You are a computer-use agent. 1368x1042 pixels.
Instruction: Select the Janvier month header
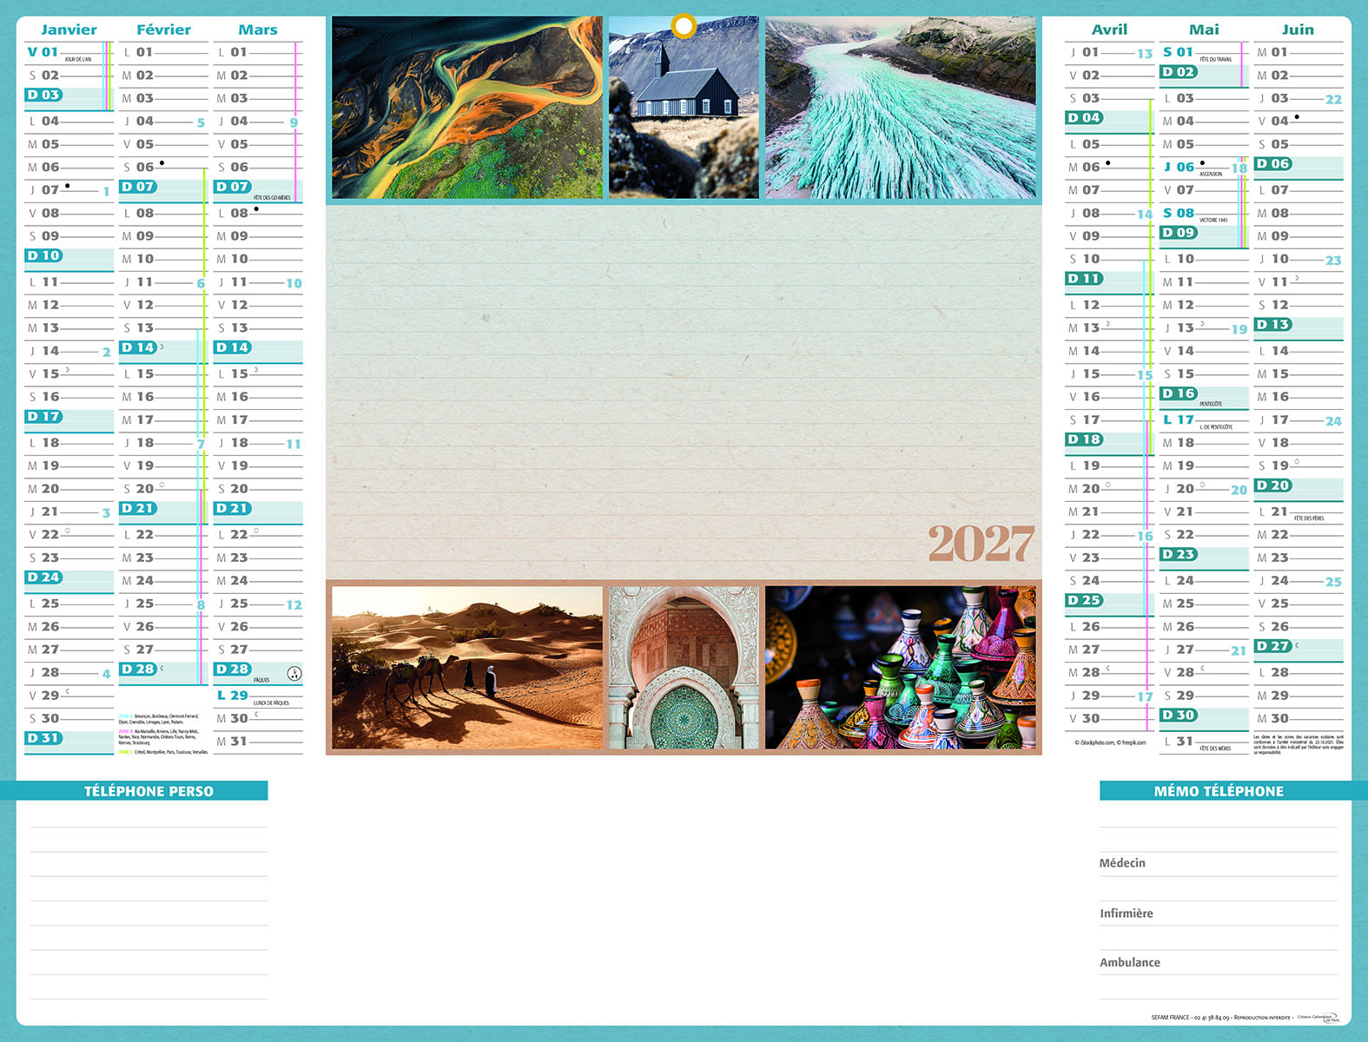pyautogui.click(x=69, y=30)
